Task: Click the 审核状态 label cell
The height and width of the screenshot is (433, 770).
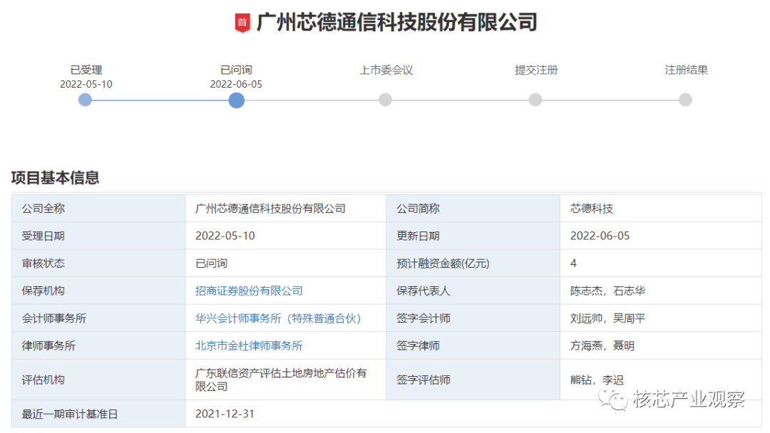Action: click(98, 264)
